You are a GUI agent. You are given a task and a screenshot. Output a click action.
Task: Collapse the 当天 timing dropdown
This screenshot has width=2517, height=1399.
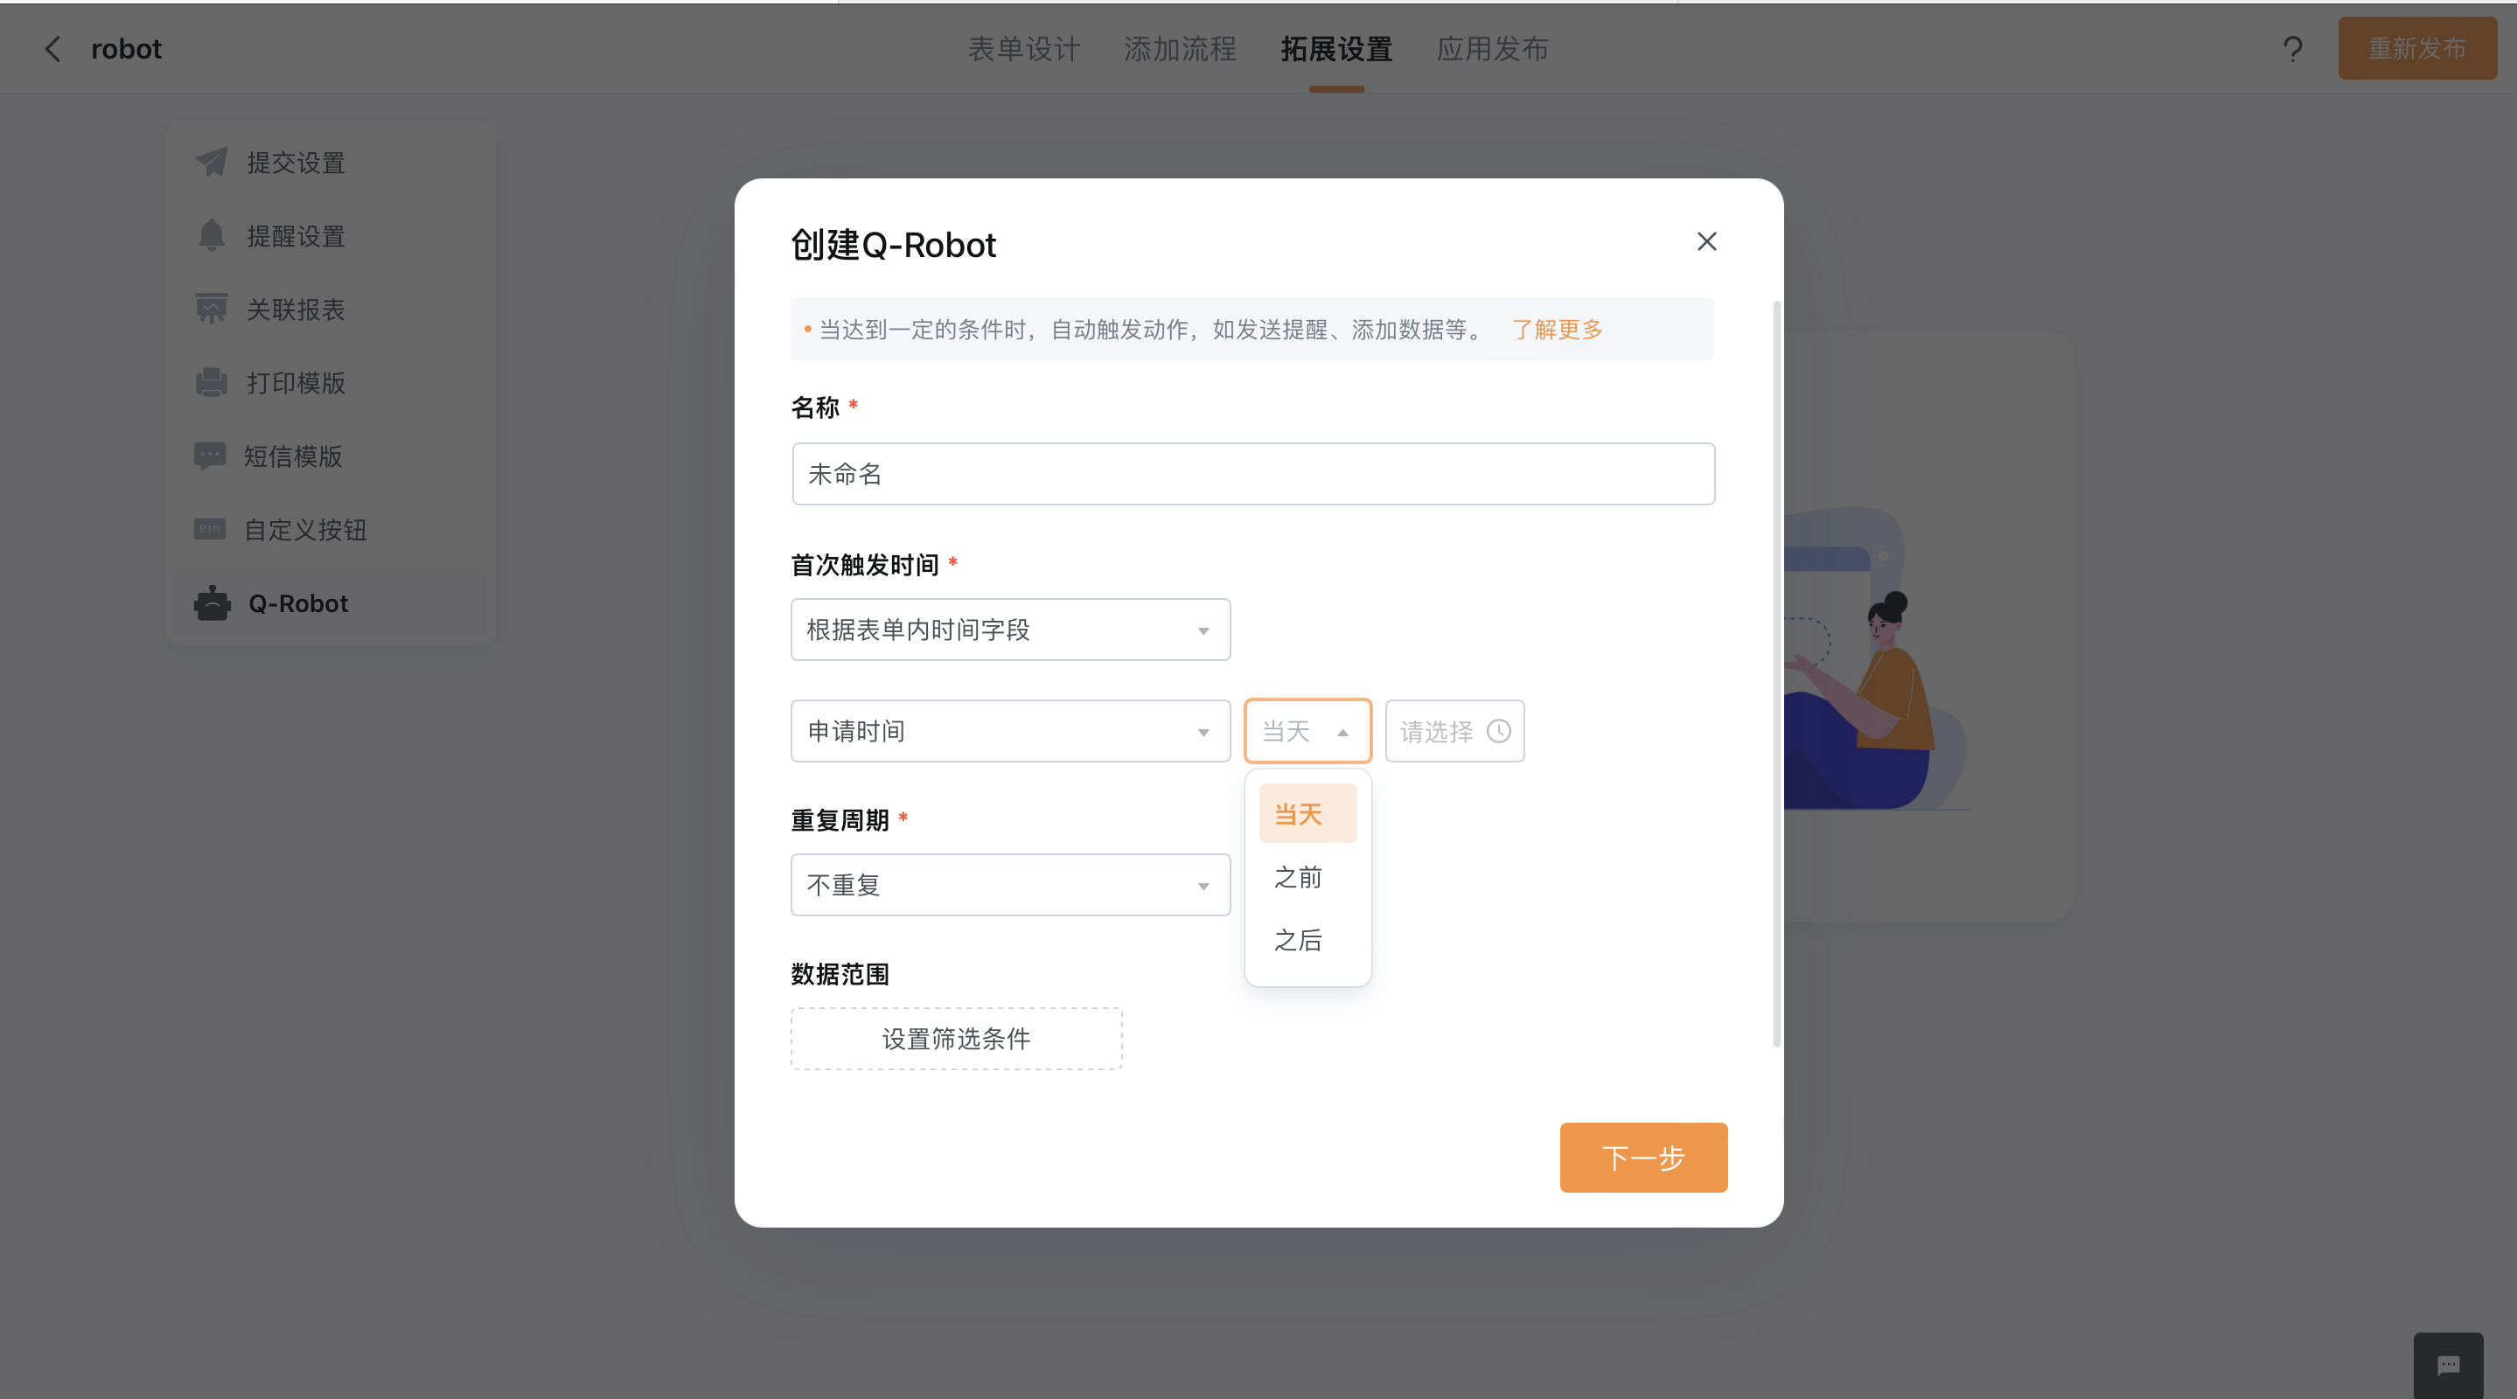point(1307,731)
